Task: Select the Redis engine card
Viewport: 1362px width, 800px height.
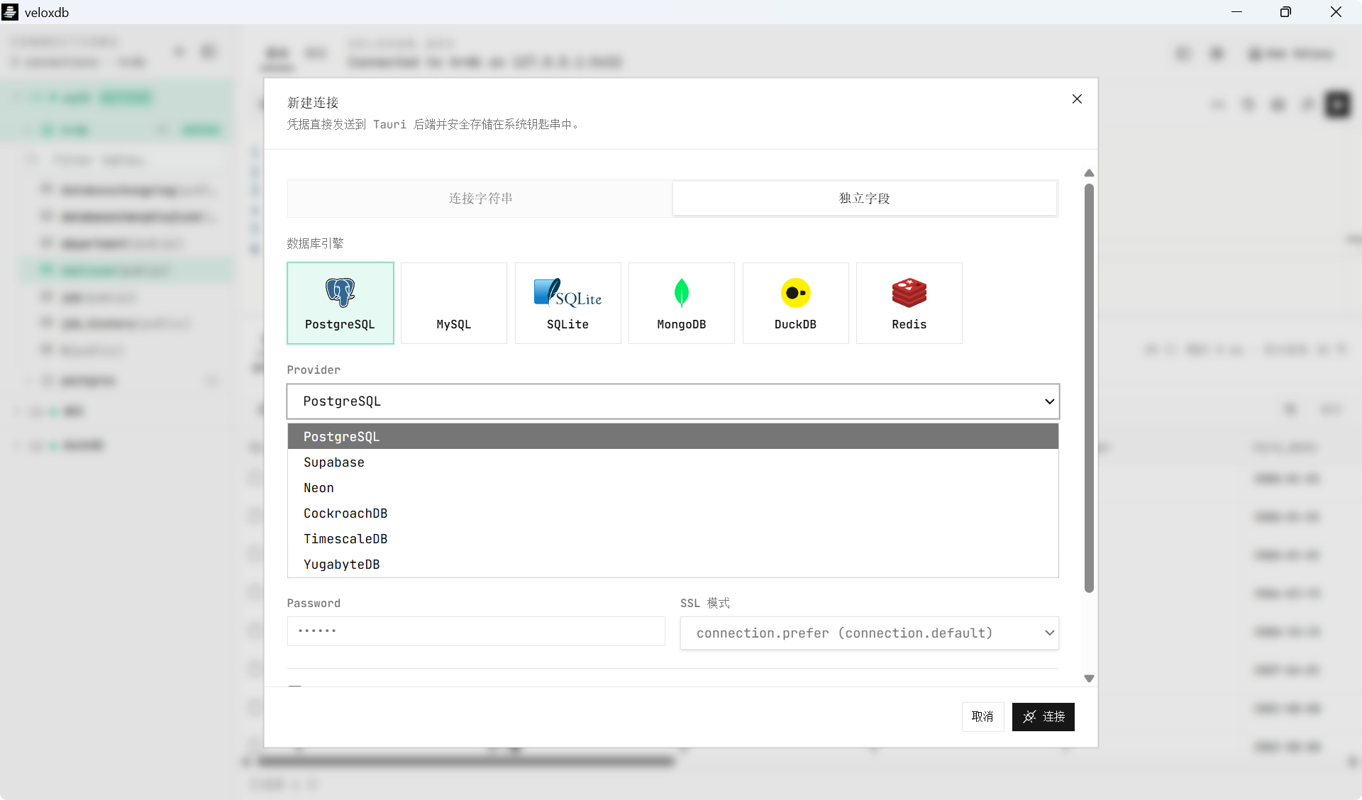Action: click(909, 303)
